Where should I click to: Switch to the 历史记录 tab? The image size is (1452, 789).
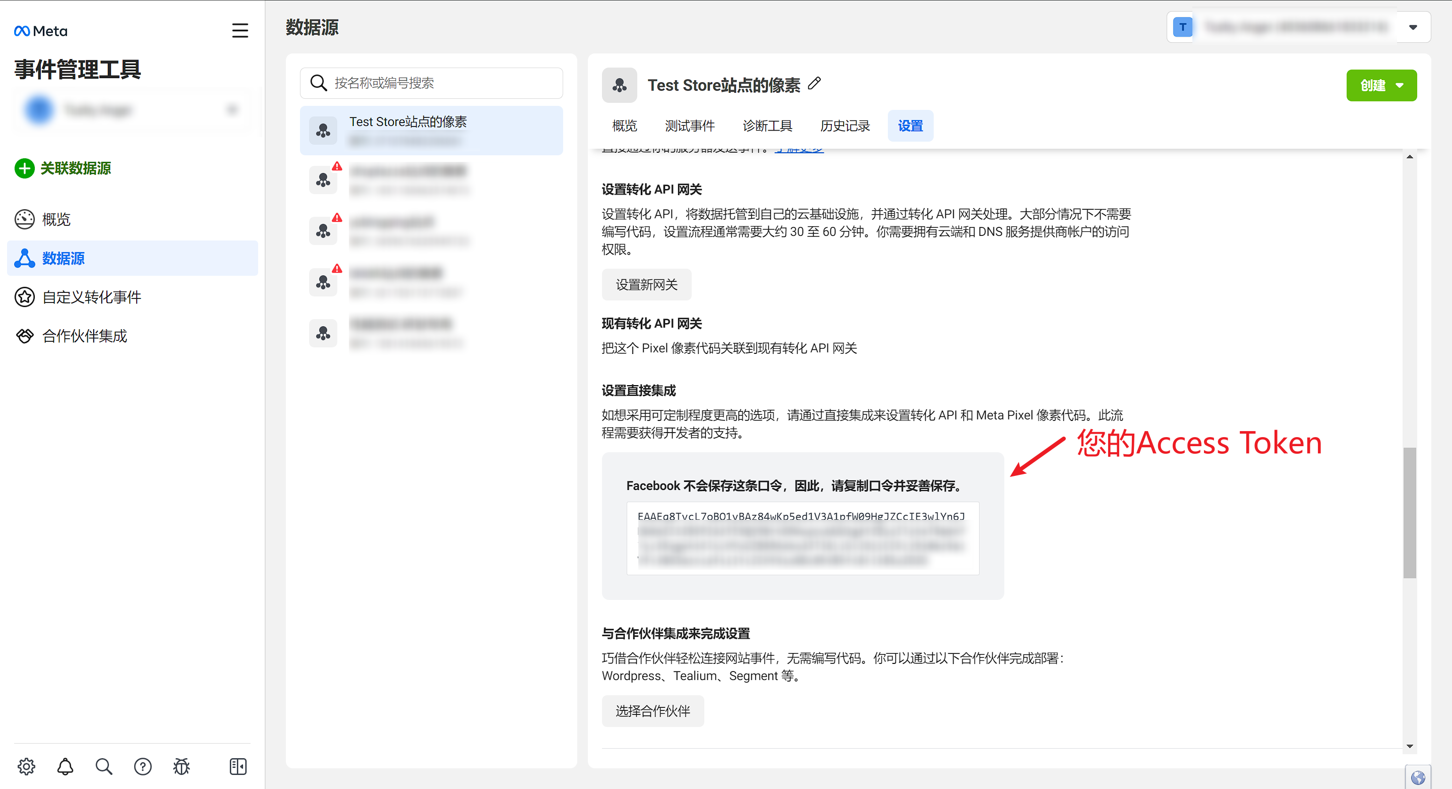[x=845, y=126]
